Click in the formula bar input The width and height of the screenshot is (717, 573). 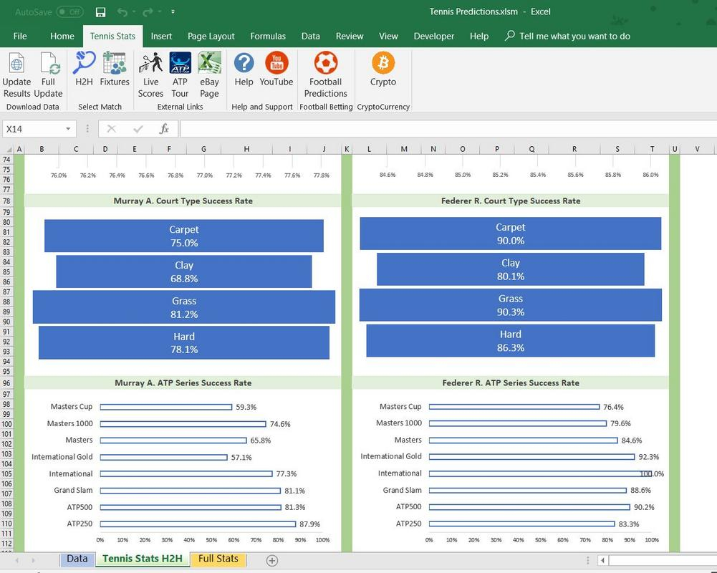(444, 129)
